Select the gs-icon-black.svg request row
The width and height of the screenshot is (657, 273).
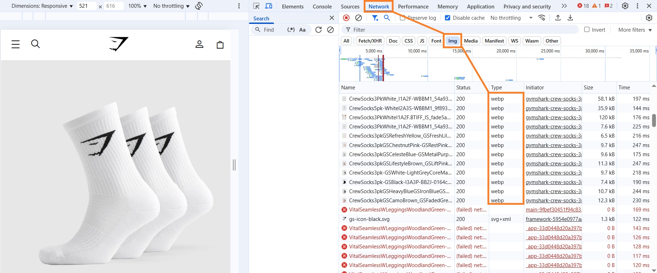tap(495, 219)
